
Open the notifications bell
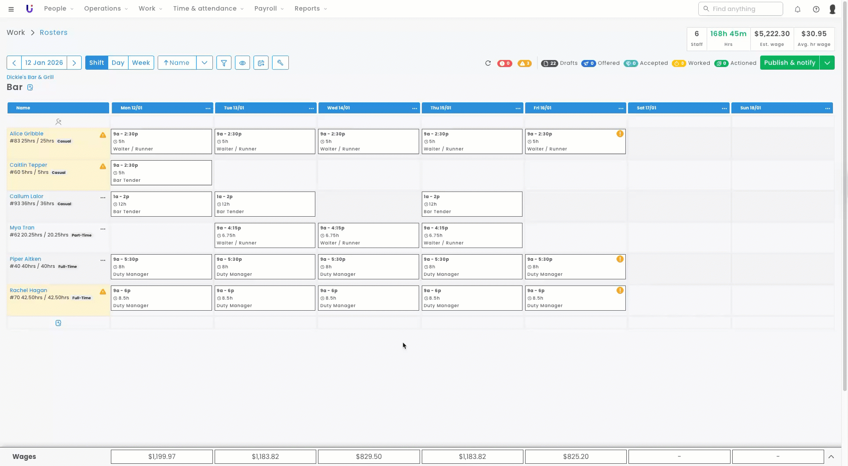coord(798,9)
